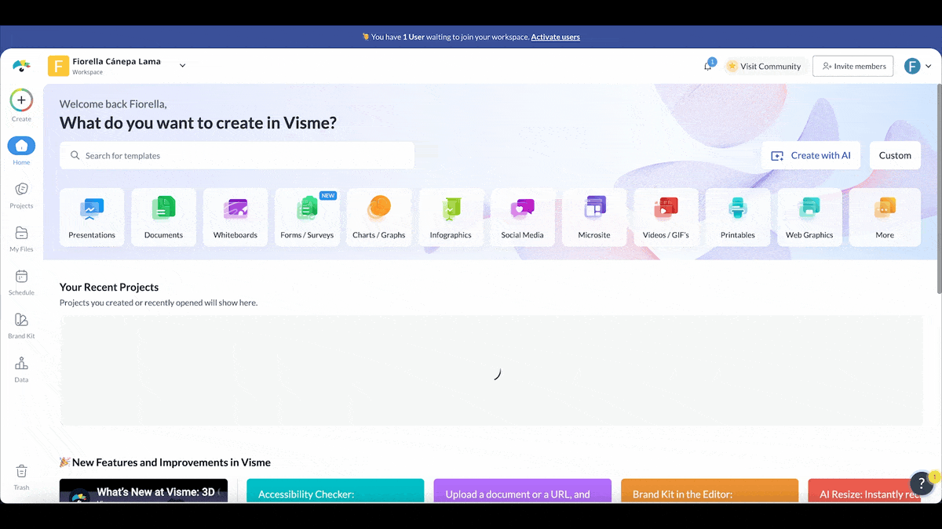Open Brand Kit in sidebar
Screen dimensions: 942x529
tap(21, 325)
